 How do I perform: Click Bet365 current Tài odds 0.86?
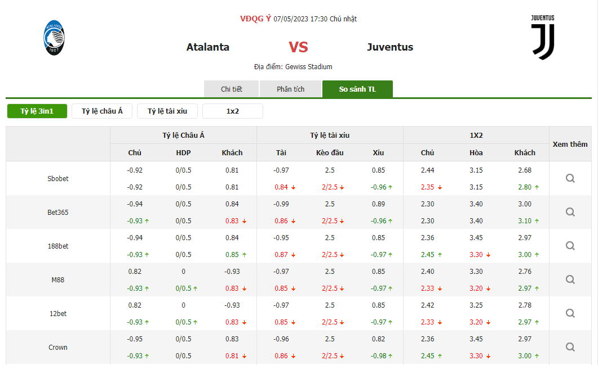[x=281, y=221]
